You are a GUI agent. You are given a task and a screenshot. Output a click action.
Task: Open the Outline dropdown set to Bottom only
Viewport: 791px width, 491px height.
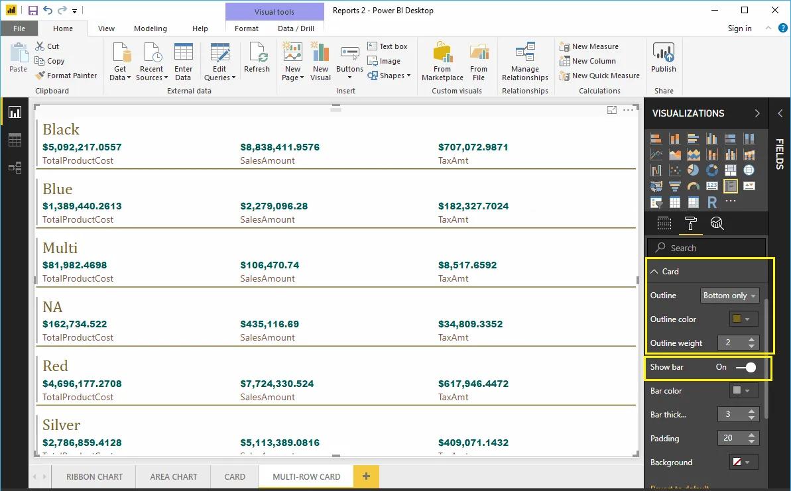729,295
